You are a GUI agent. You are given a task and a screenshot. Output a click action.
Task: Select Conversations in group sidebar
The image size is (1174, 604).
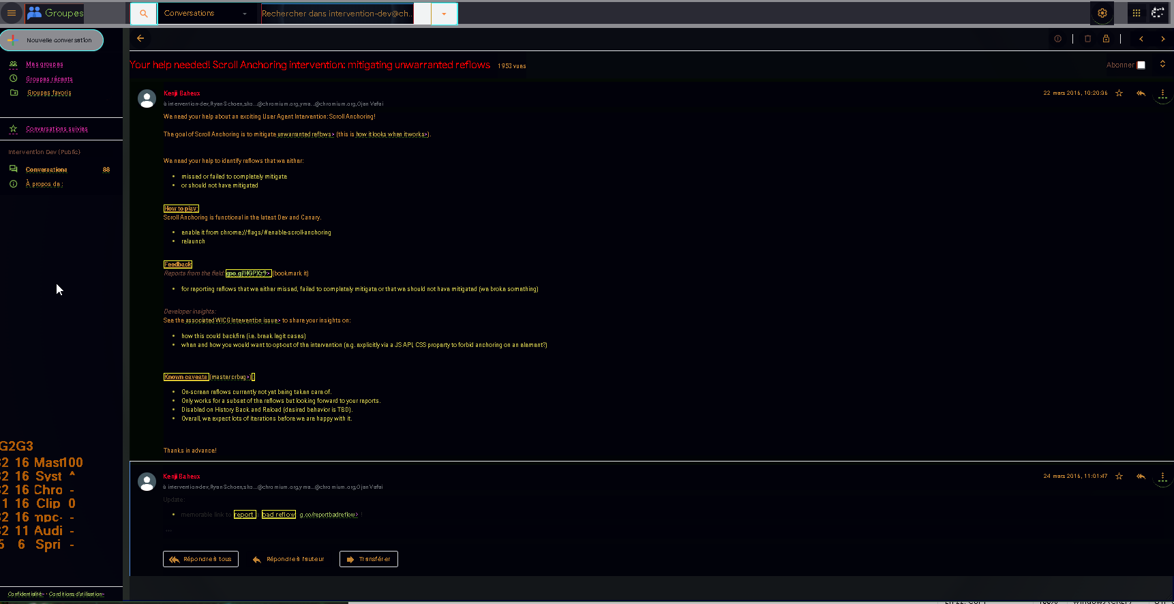pos(46,170)
